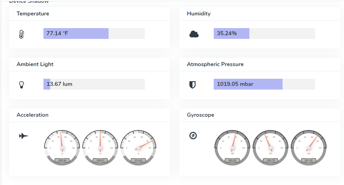Click the Gyroscope card heading
The image size is (344, 185).
tap(200, 115)
